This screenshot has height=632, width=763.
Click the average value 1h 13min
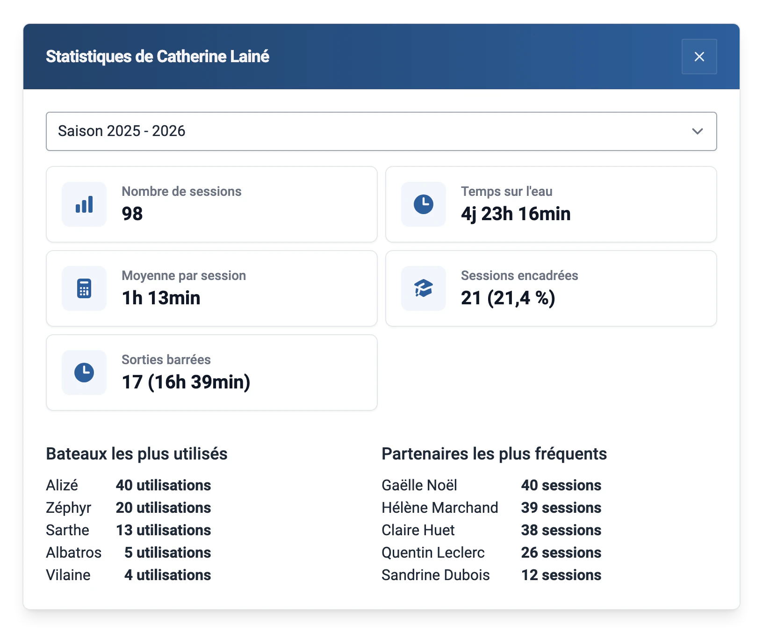[x=161, y=298]
